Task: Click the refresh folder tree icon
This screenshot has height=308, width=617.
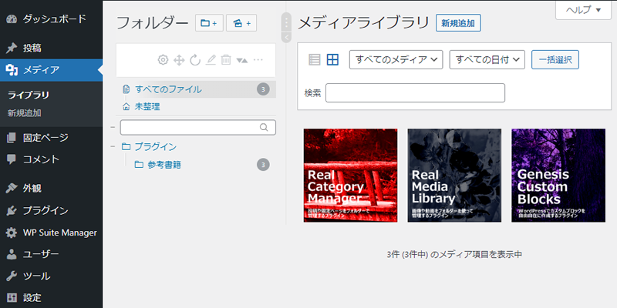Action: (x=195, y=60)
